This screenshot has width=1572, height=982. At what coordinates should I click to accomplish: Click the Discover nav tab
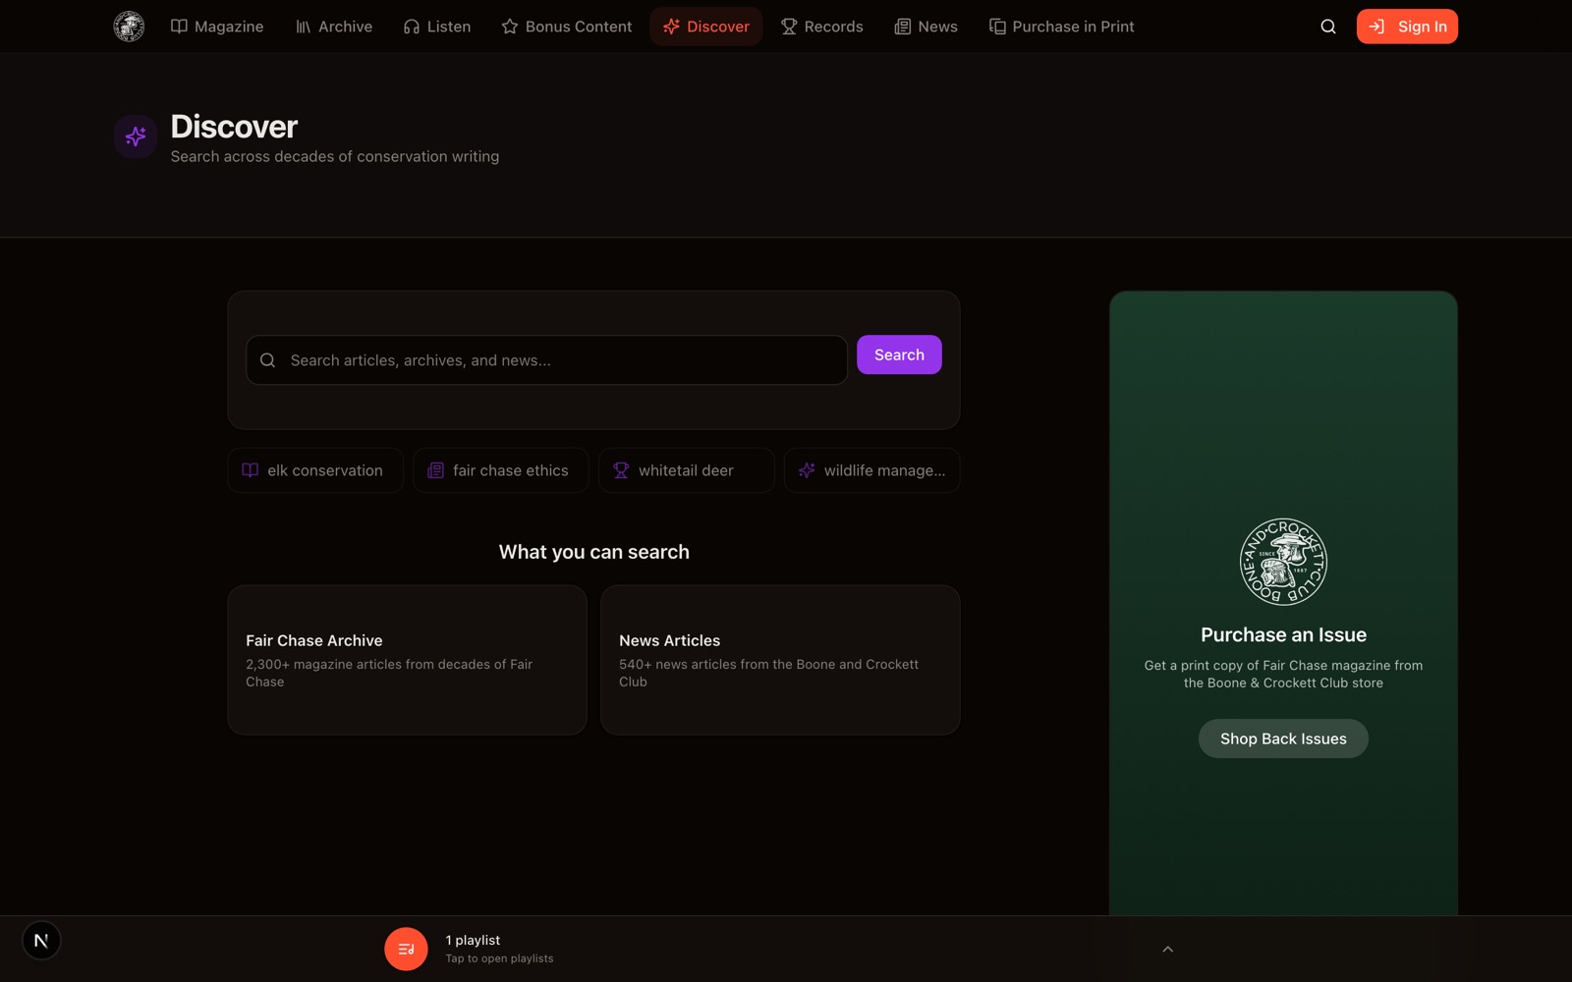[x=706, y=27]
